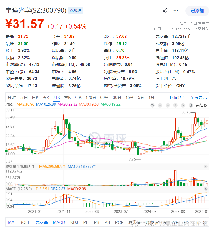Click the MA30:19.53 legend value
Screen dimensions: 214x230
point(89,104)
